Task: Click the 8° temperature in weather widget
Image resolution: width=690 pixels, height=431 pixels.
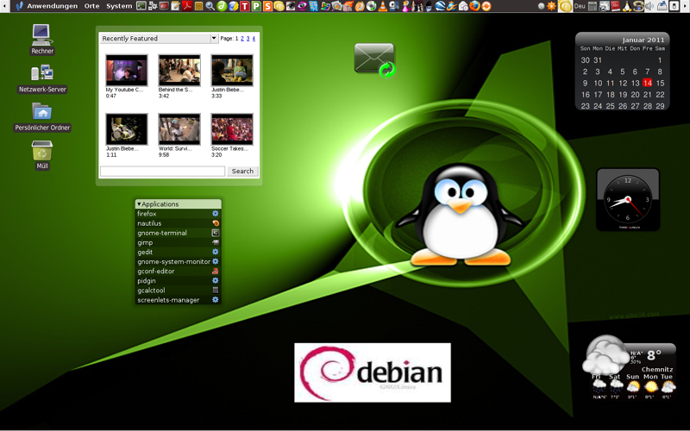Action: (x=654, y=354)
